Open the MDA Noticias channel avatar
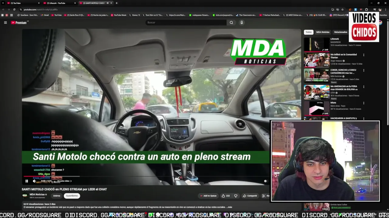The width and height of the screenshot is (389, 218). click(x=25, y=196)
